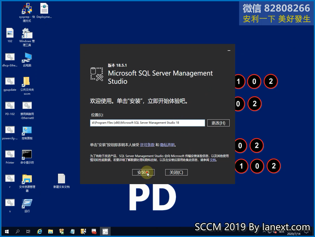The image size is (315, 237).
Task: Select the 公共文件夹 sccm folder shortcut
Action: click(27, 86)
